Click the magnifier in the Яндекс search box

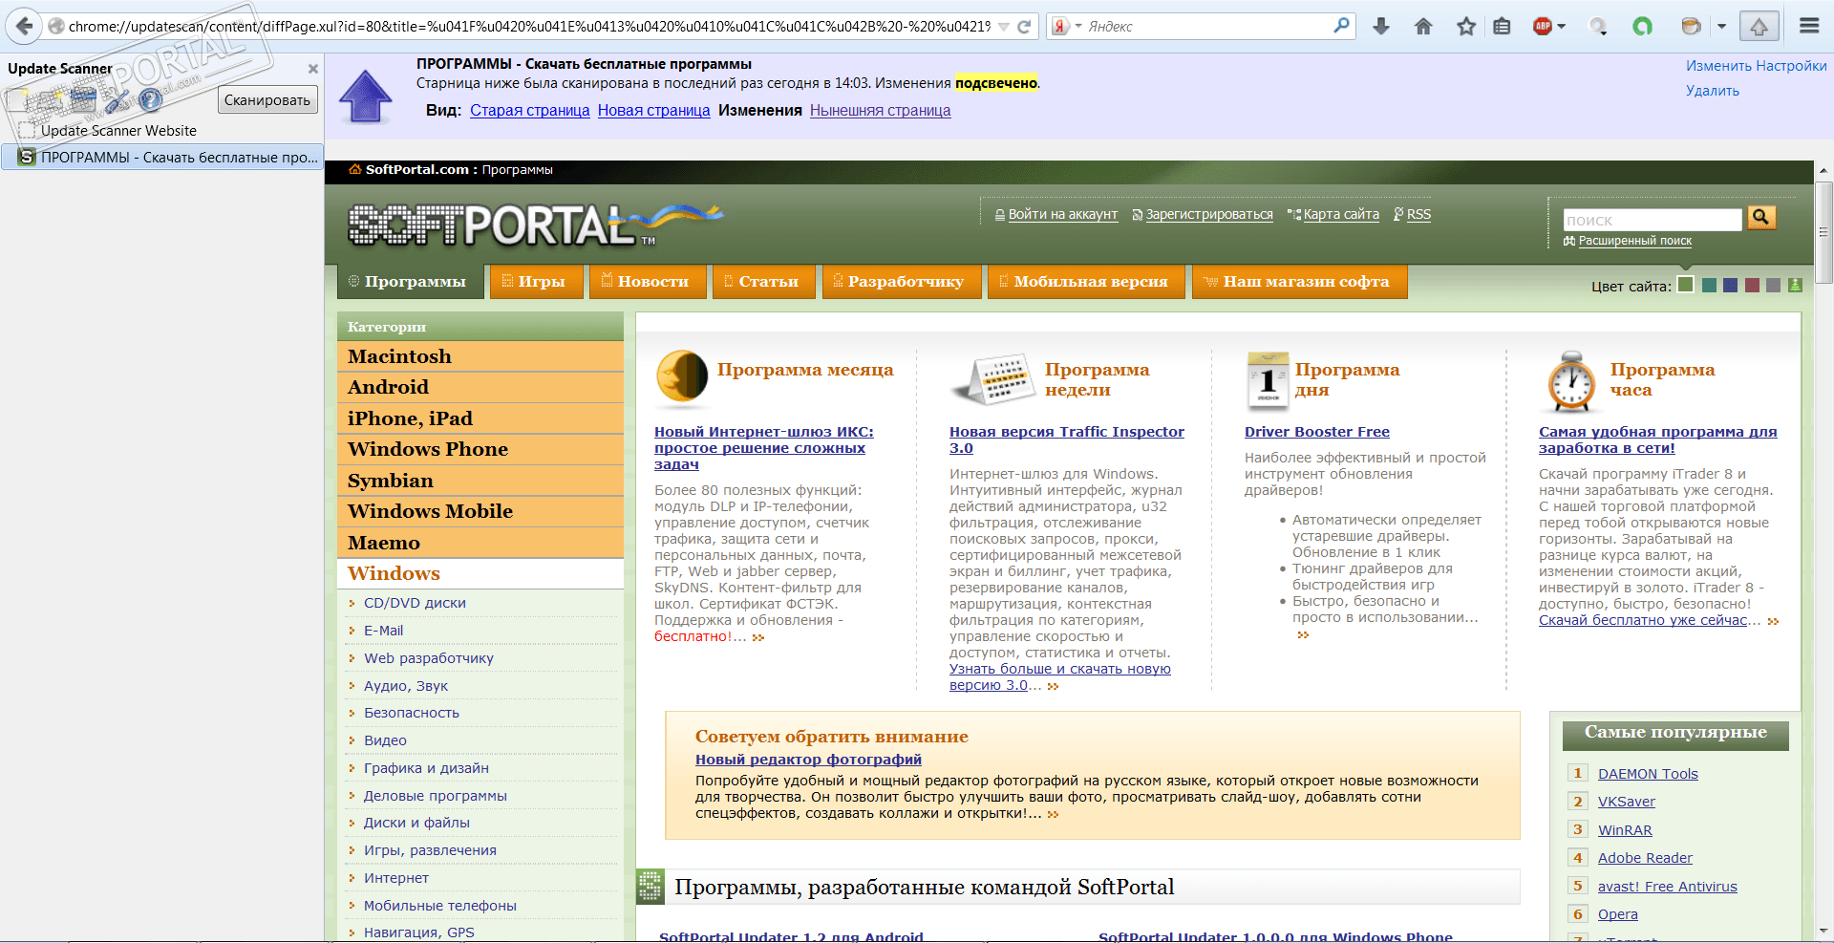1342,26
